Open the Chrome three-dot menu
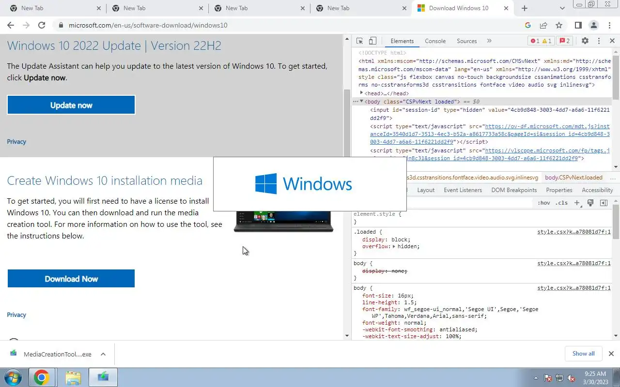620x387 pixels. 608,25
